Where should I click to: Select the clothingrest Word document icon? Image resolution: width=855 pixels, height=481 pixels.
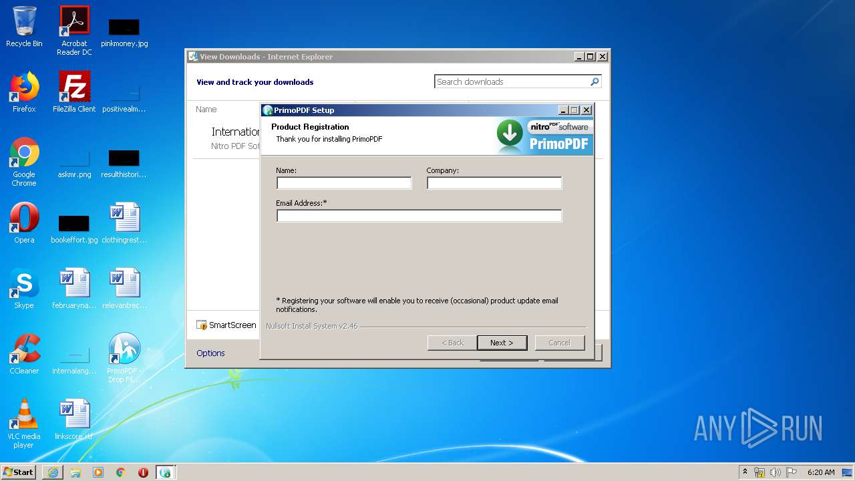(x=124, y=223)
